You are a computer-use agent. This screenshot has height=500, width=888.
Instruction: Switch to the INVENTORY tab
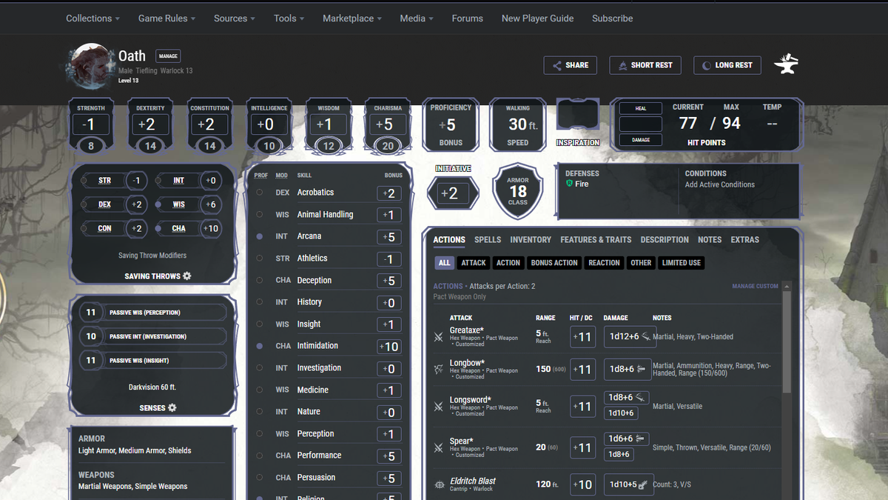tap(529, 239)
